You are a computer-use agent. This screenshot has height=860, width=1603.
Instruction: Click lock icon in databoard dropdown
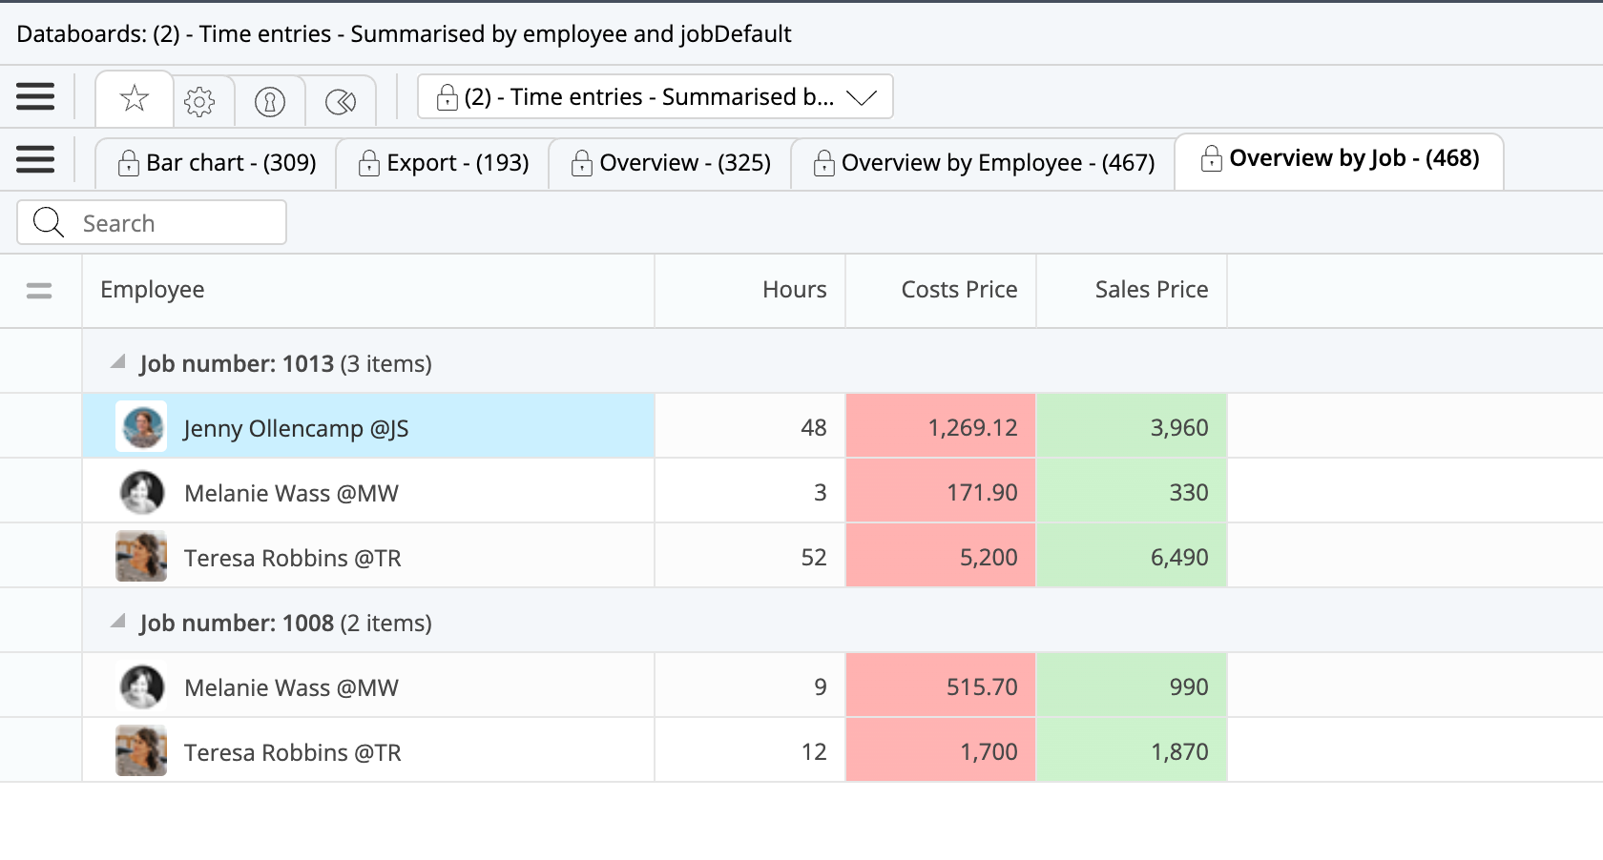(447, 97)
